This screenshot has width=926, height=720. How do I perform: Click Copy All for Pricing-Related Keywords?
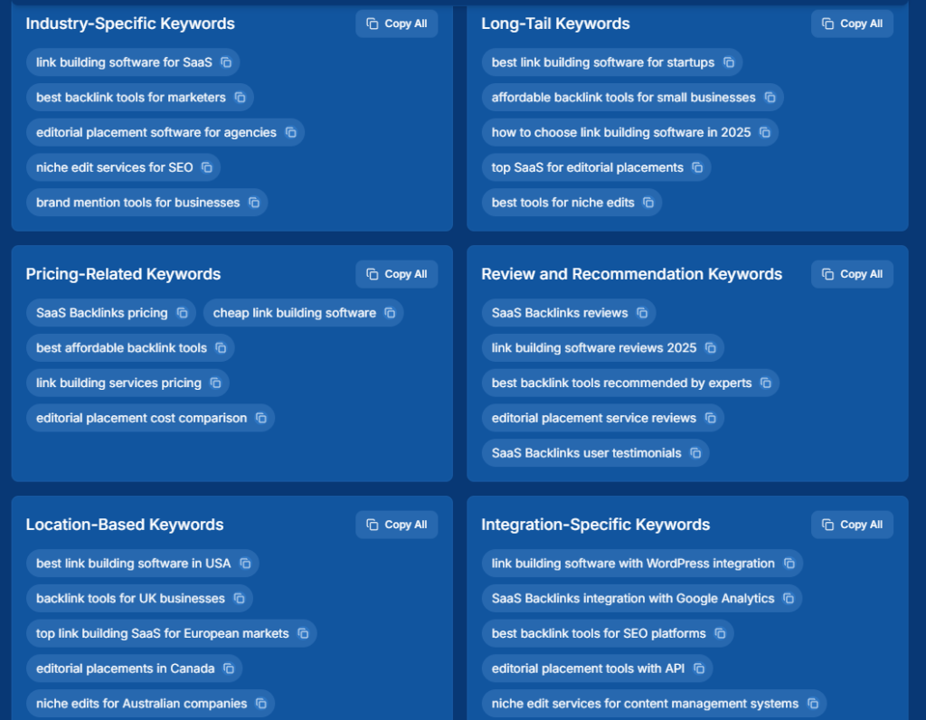396,274
